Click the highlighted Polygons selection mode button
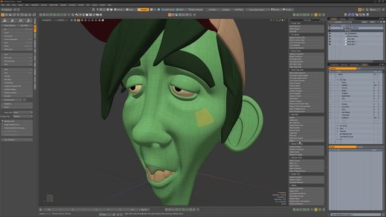 click(x=143, y=10)
